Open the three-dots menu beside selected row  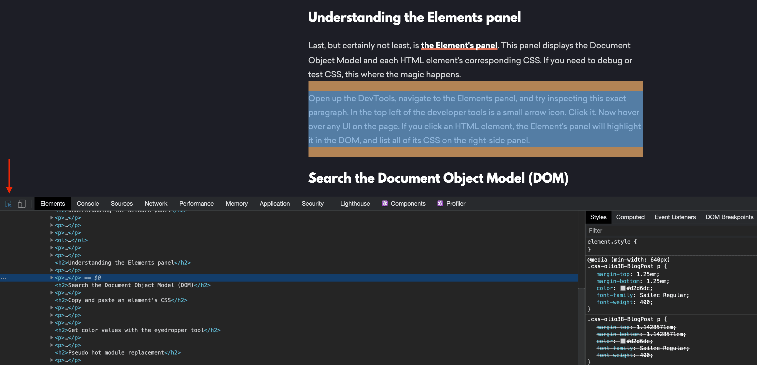4,278
